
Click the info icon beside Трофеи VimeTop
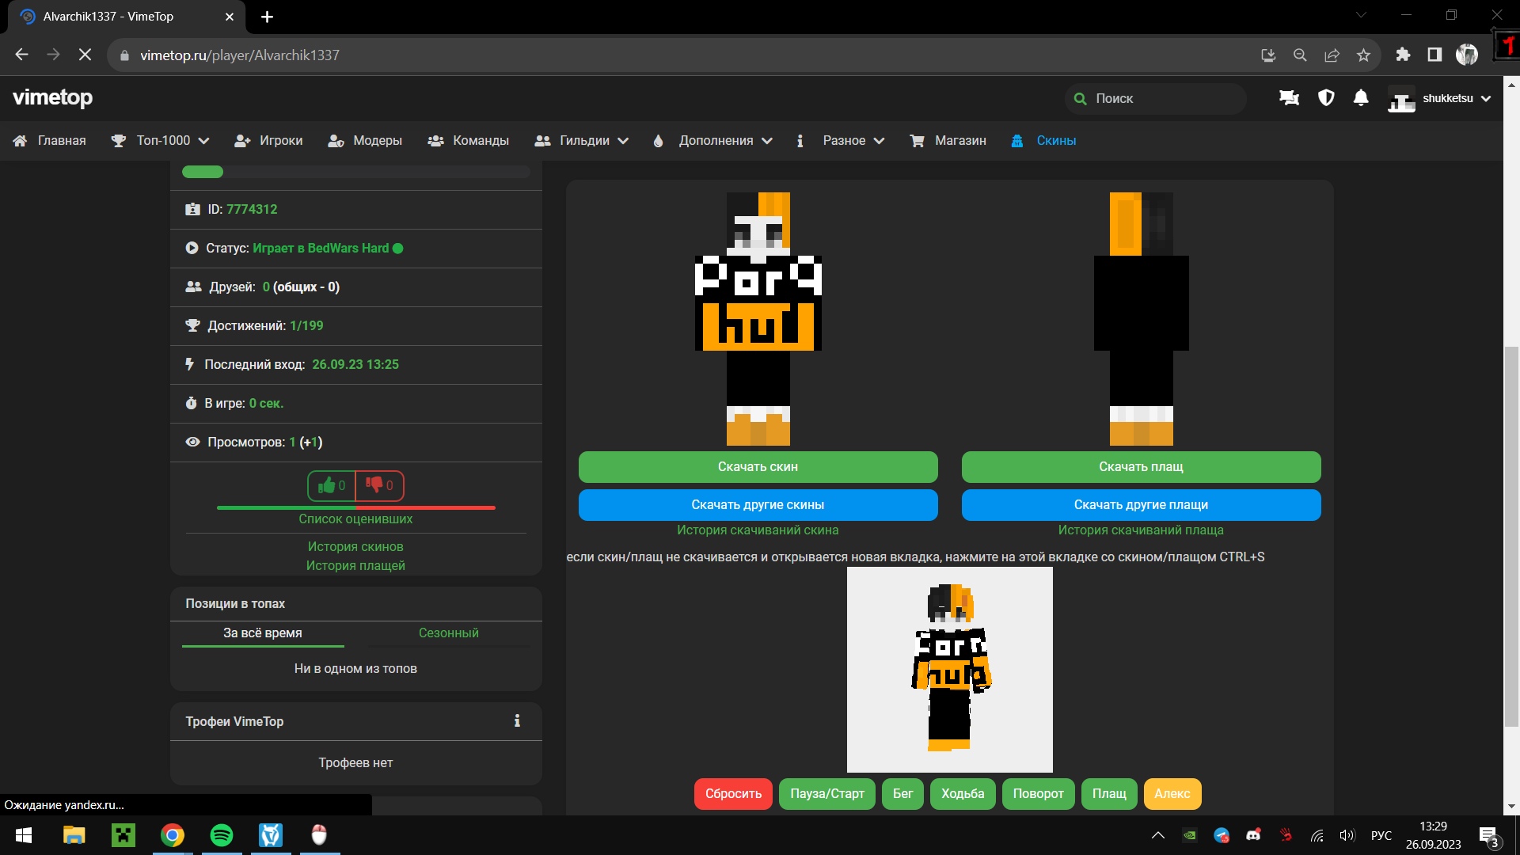tap(517, 721)
